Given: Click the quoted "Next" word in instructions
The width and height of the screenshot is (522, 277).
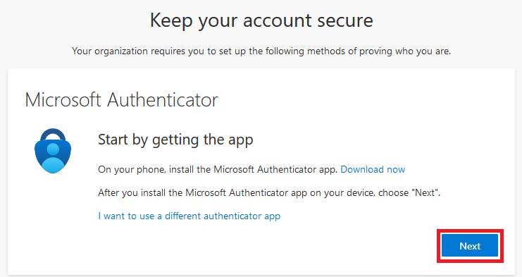Looking at the screenshot, I should point(425,192).
